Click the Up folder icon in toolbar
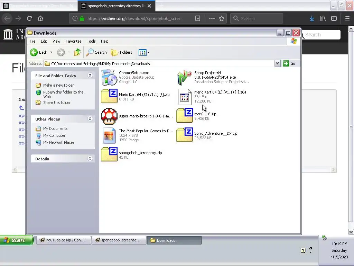 (77, 52)
